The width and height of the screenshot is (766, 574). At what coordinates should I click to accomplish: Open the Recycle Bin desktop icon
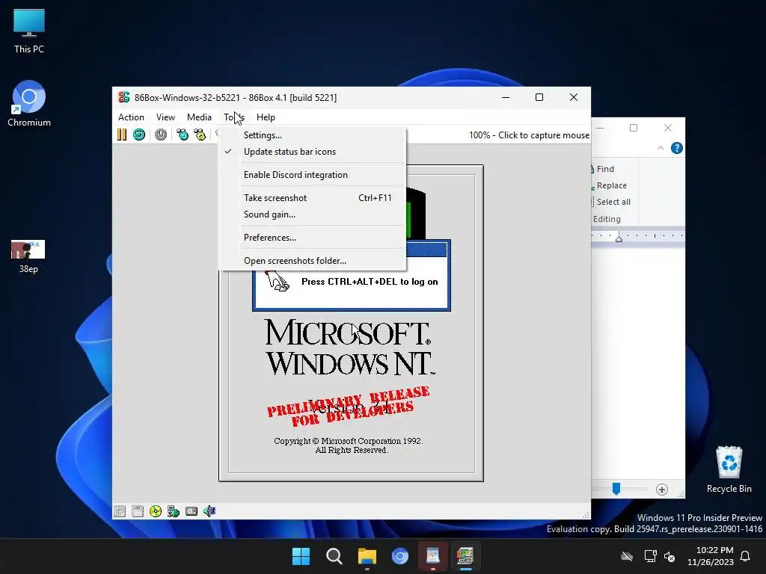click(729, 469)
